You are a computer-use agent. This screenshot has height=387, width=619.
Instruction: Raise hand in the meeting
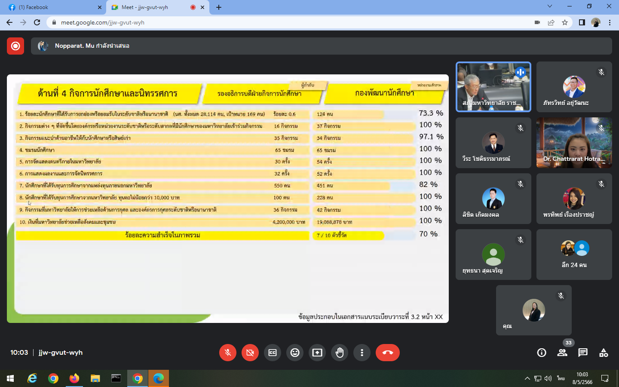pos(340,353)
